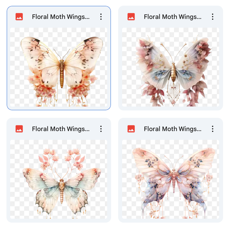Click red image file icon on the selected card
Screen dimensions: 229x226
[x=19, y=17]
